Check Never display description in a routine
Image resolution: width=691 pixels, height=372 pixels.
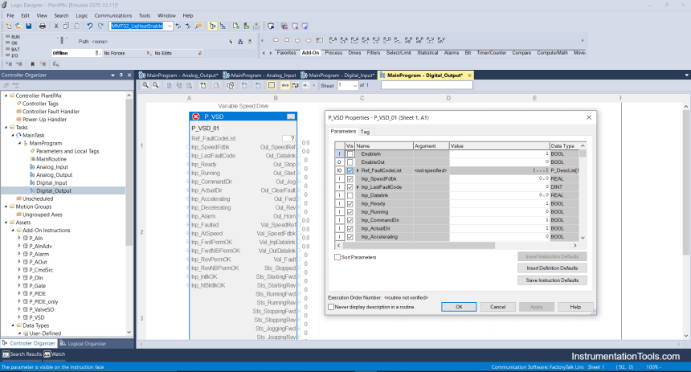point(331,307)
